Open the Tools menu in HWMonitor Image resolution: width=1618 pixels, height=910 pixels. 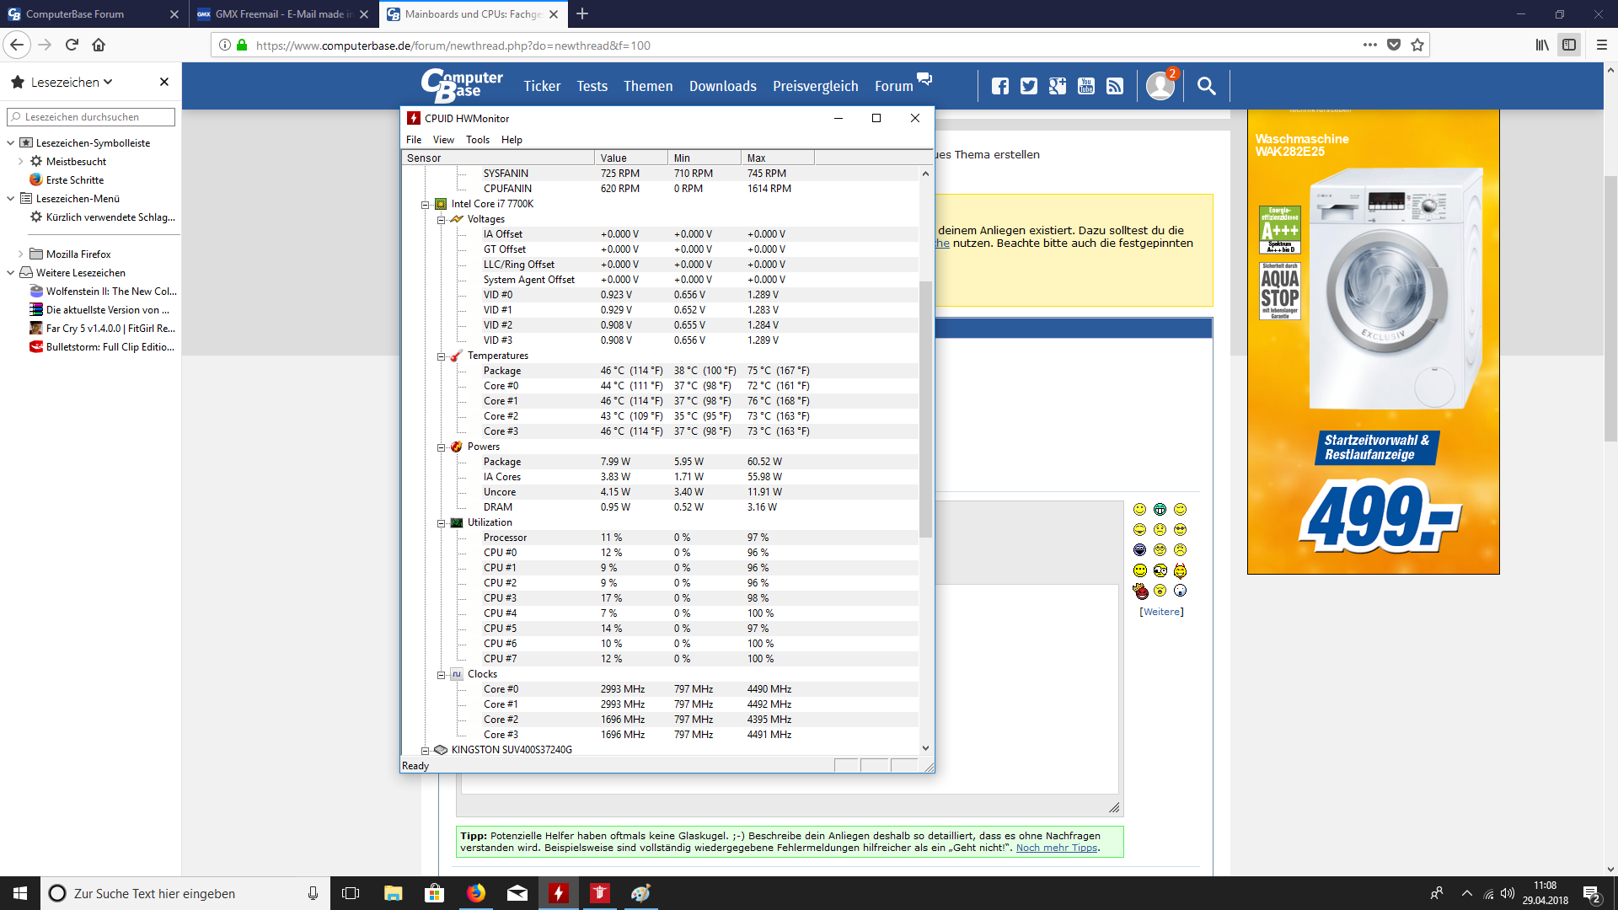click(x=477, y=140)
